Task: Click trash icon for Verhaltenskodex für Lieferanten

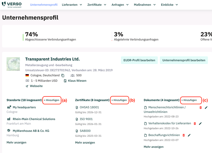Action: pyautogui.click(x=195, y=123)
